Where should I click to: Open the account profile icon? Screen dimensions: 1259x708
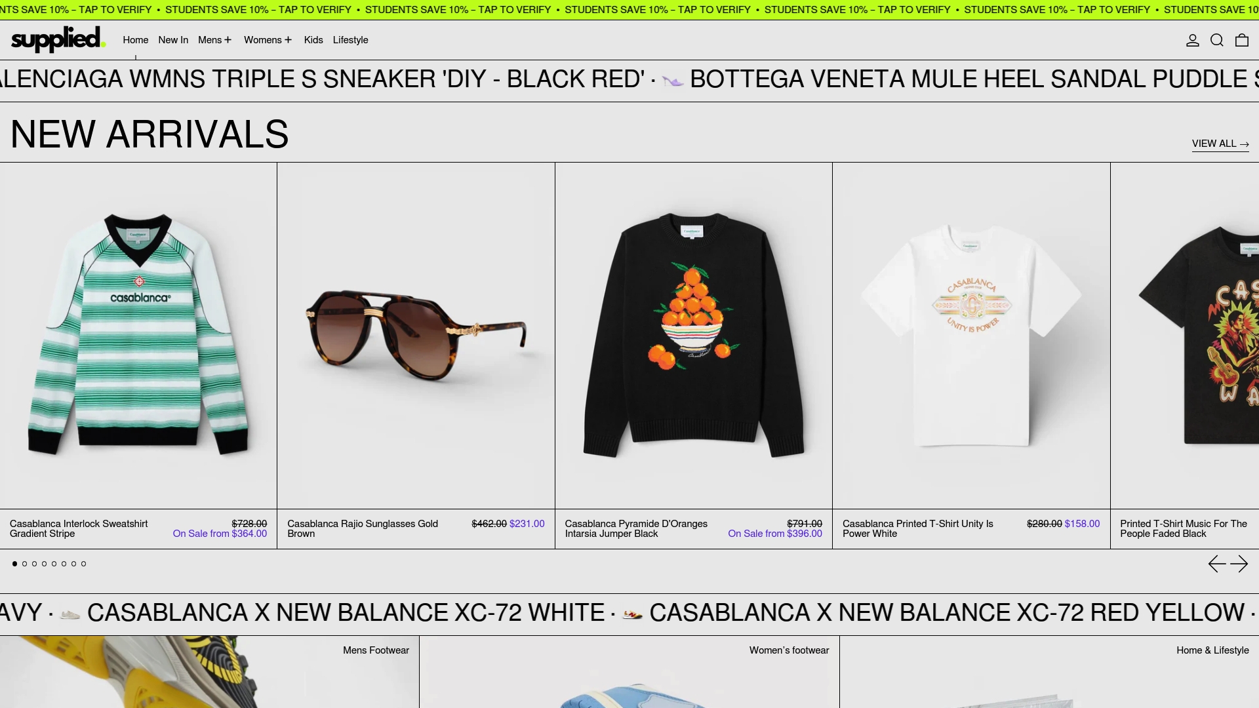(1193, 41)
